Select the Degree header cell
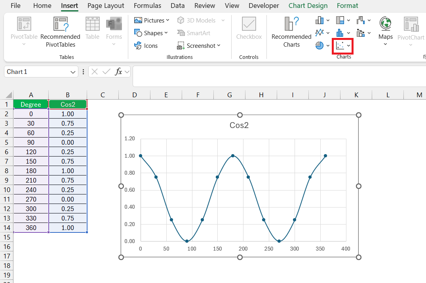The height and width of the screenshot is (283, 426). tap(31, 104)
